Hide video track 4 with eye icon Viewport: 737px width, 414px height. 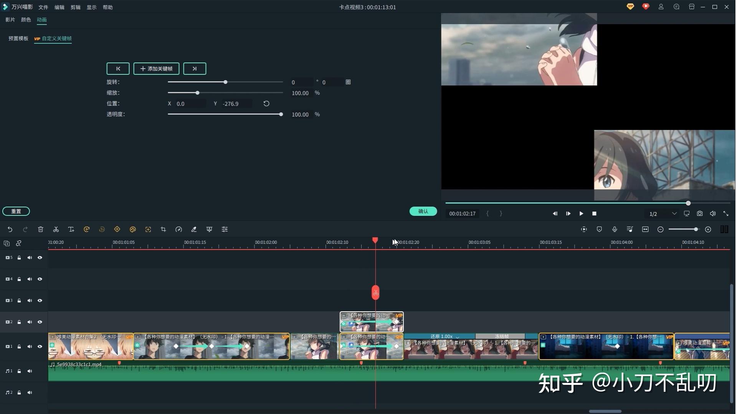point(40,279)
